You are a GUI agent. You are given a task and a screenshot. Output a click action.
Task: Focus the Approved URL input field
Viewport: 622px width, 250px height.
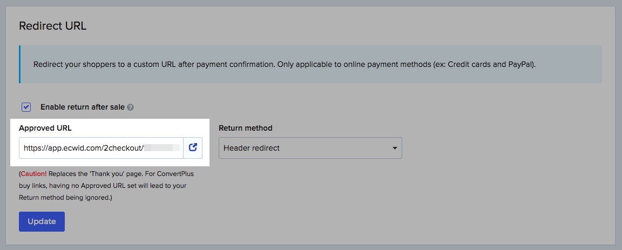coord(101,147)
